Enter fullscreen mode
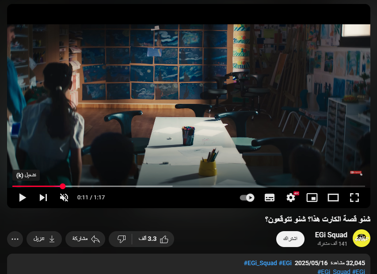 pos(354,198)
